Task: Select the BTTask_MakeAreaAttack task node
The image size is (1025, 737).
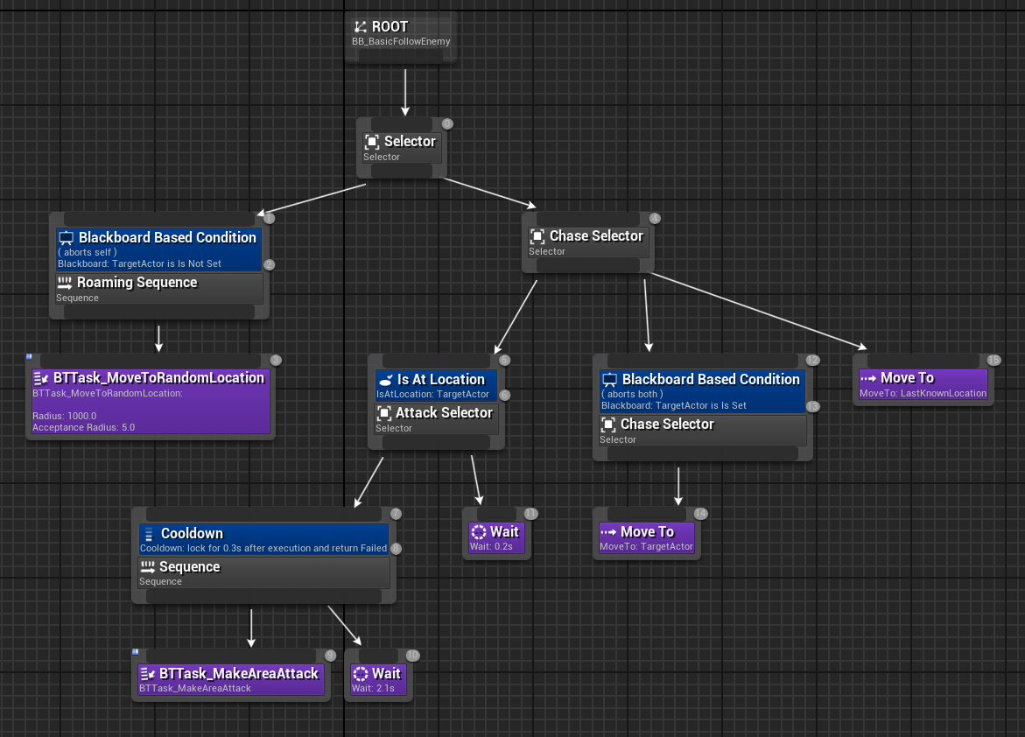Action: point(231,680)
